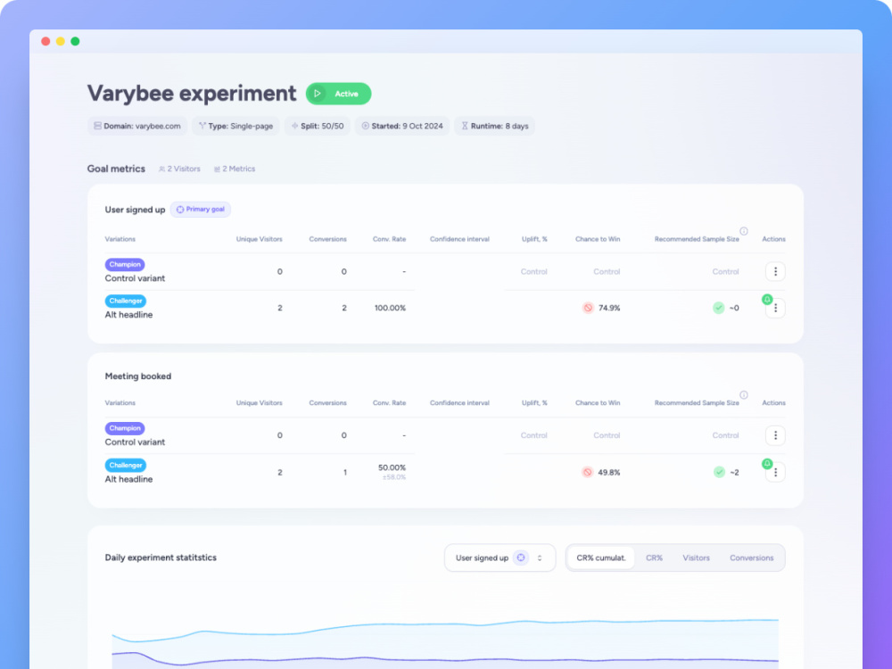The height and width of the screenshot is (669, 892).
Task: Click the branch icon next to Type
Action: click(202, 126)
